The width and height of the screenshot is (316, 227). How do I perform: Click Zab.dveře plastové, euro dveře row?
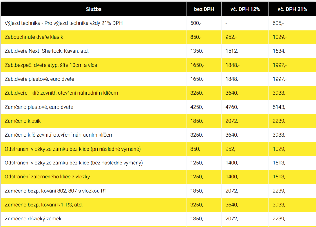click(159, 79)
